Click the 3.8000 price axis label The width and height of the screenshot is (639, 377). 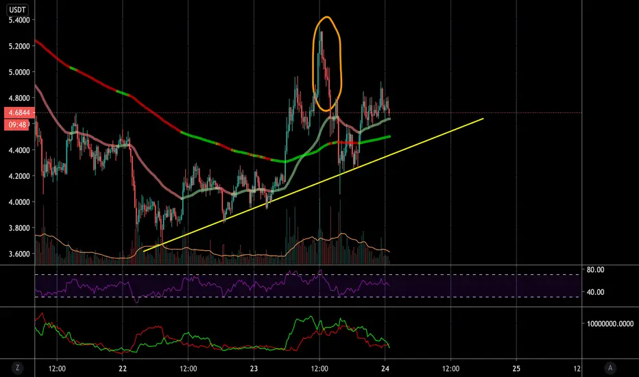pyautogui.click(x=19, y=228)
